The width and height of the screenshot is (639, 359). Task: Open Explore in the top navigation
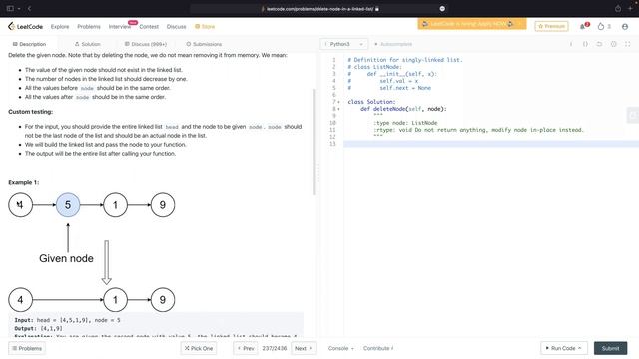[60, 27]
